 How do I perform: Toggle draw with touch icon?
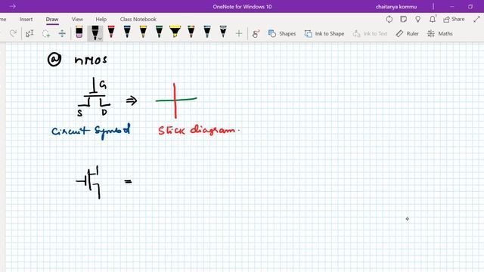coord(256,33)
